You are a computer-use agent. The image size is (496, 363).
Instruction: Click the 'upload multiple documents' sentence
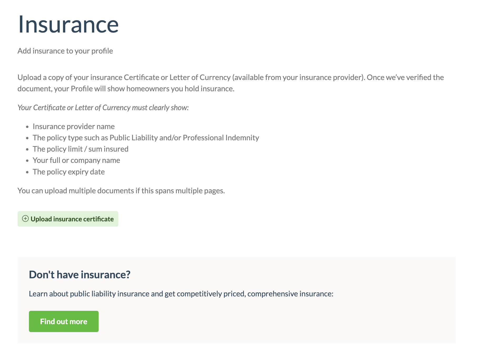click(121, 191)
